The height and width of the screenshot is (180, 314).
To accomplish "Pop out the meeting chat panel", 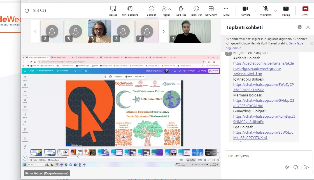I will pos(300,27).
